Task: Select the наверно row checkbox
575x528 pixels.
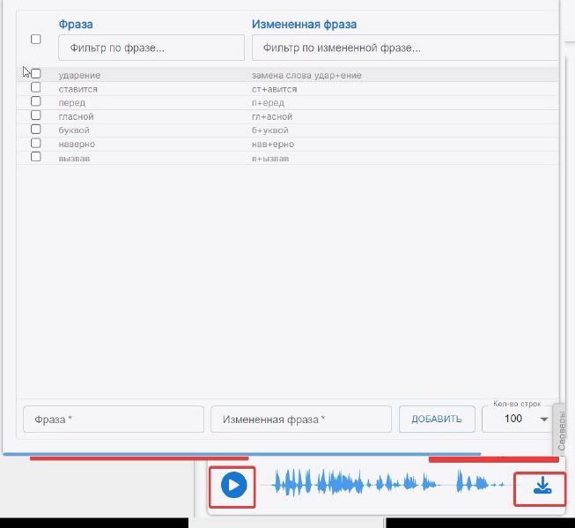Action: pos(36,143)
